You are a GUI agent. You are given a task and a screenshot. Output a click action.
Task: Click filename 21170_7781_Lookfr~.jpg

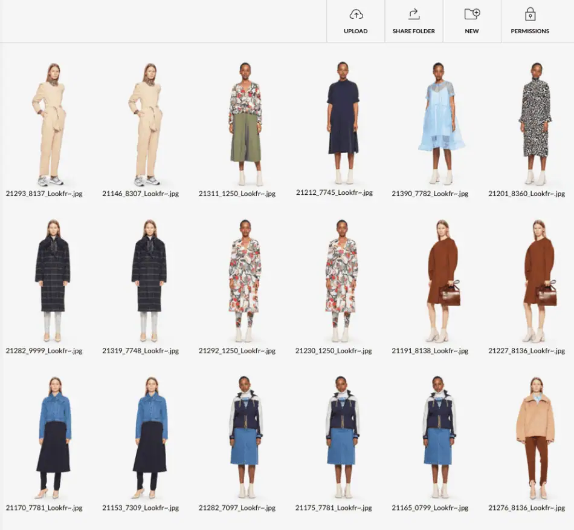44,508
